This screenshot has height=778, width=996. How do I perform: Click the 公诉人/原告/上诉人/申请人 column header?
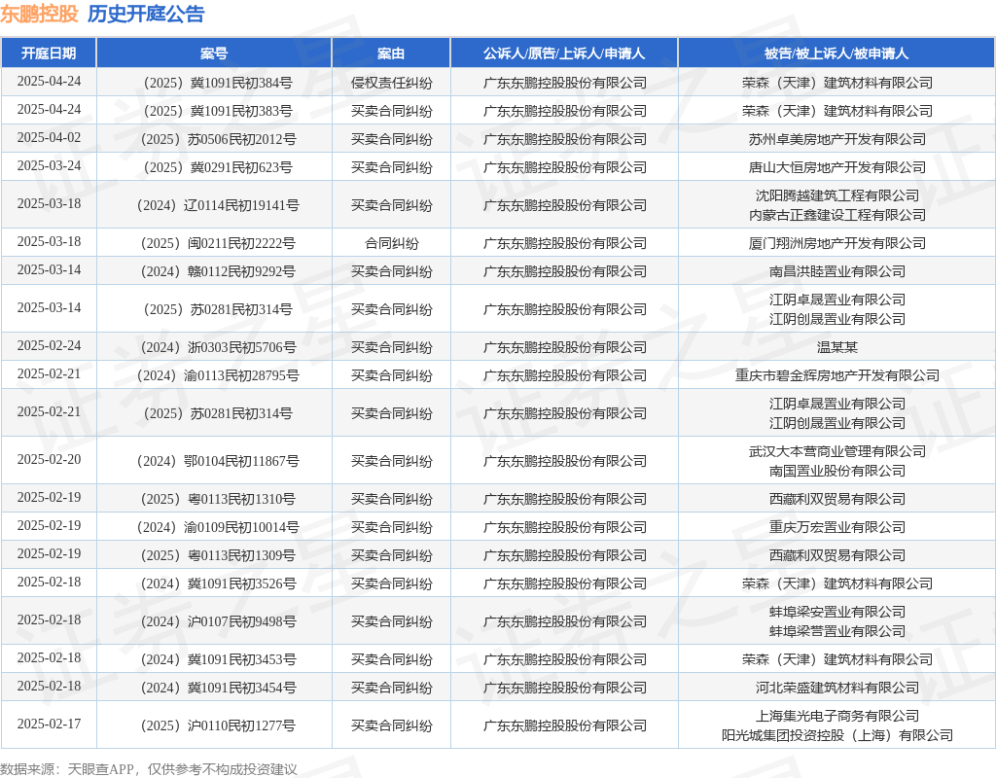[x=564, y=53]
